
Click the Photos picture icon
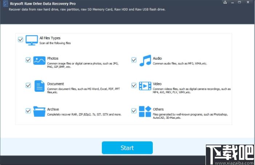(x=39, y=60)
